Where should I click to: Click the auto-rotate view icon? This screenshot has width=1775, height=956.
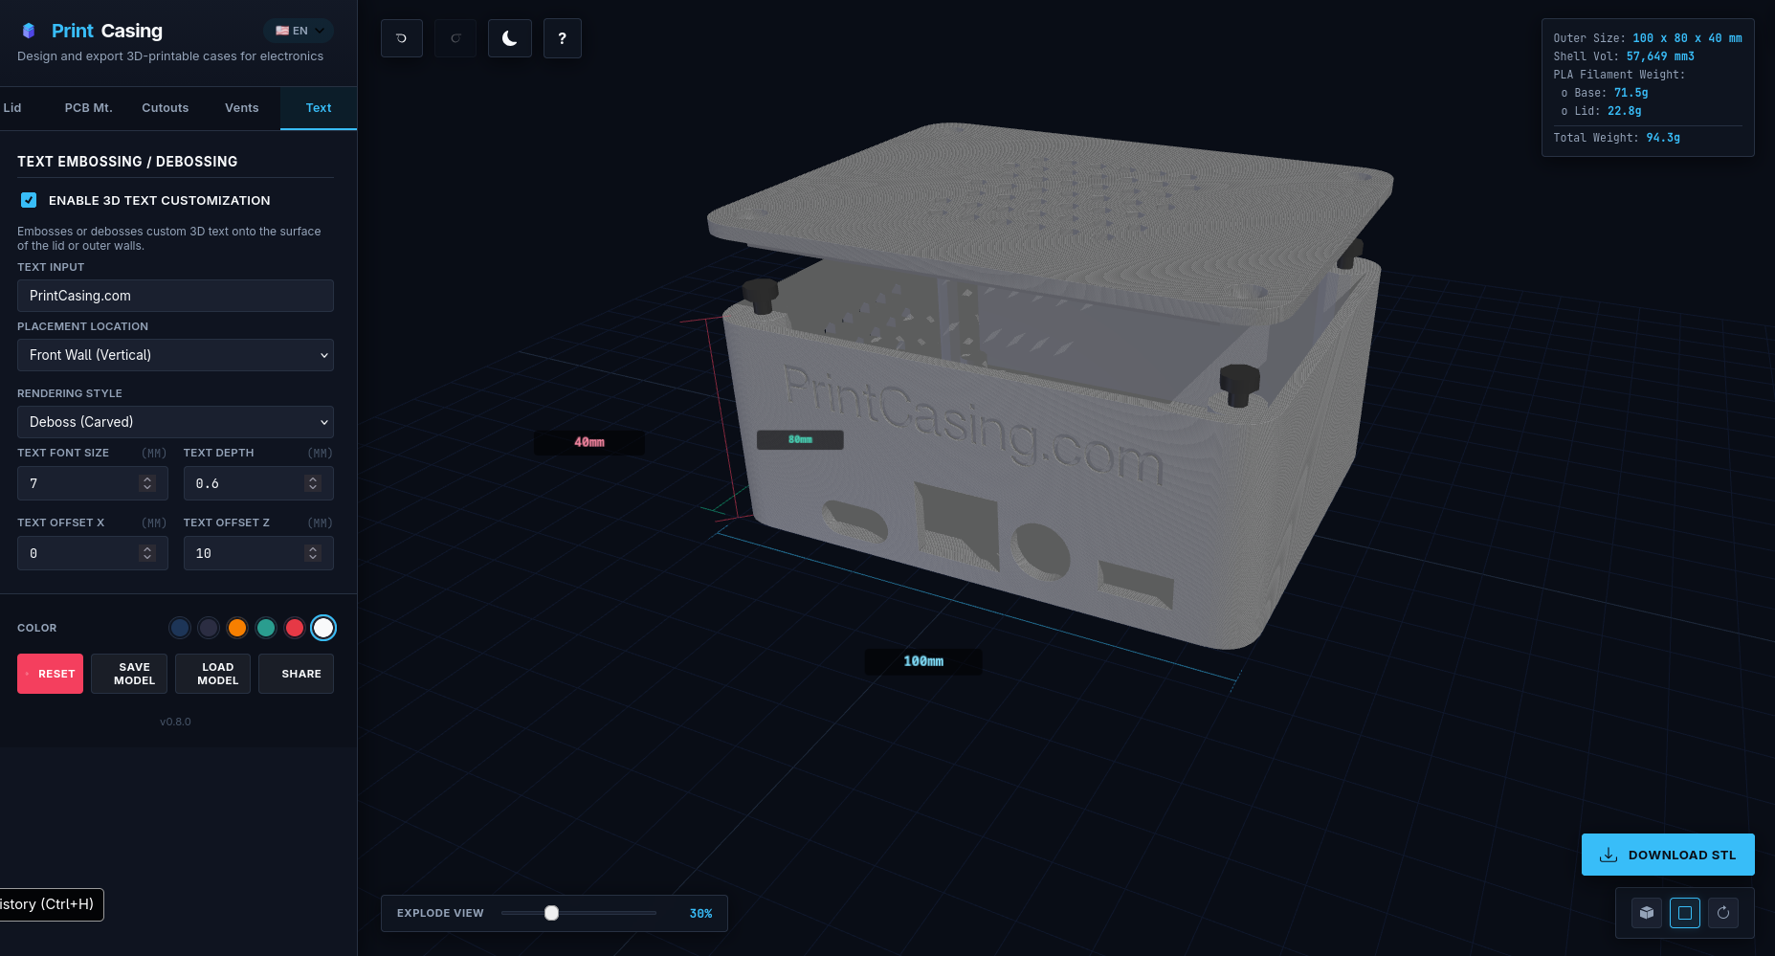pyautogui.click(x=1723, y=913)
